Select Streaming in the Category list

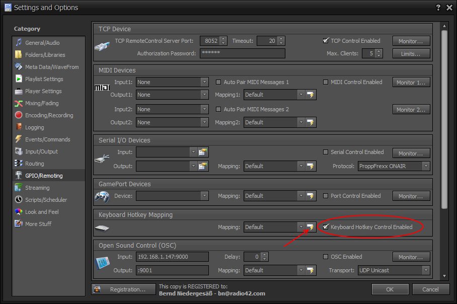click(x=37, y=188)
